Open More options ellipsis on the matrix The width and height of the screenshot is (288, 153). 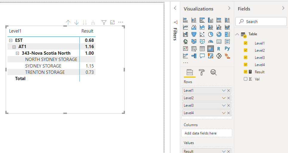point(121,22)
